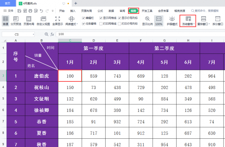Select the 唐伯虎 name cell
The width and height of the screenshot is (225, 147).
click(x=42, y=76)
